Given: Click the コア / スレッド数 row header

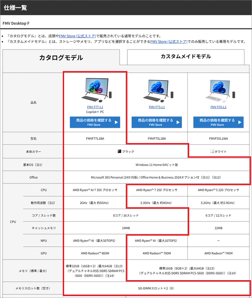Looking at the screenshot, I should pos(43,215).
